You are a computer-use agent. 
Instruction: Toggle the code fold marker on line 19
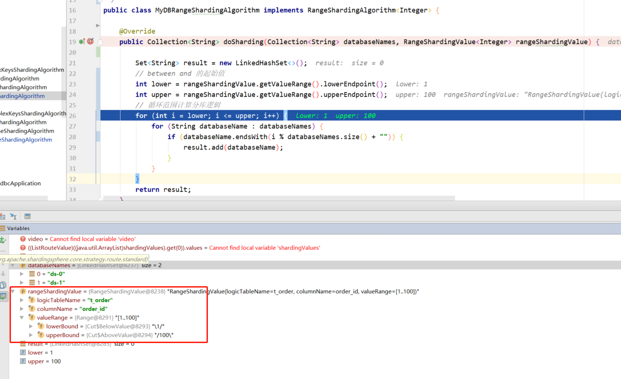pyautogui.click(x=100, y=42)
